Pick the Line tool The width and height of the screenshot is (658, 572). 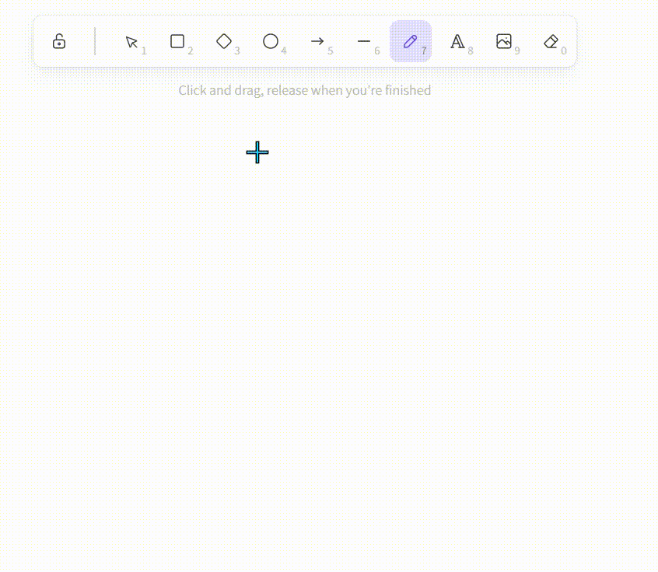click(x=364, y=41)
